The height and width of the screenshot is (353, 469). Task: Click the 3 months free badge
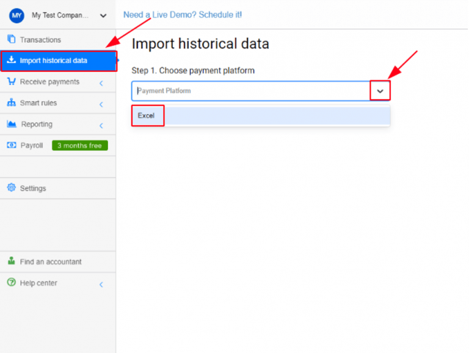[x=79, y=145]
